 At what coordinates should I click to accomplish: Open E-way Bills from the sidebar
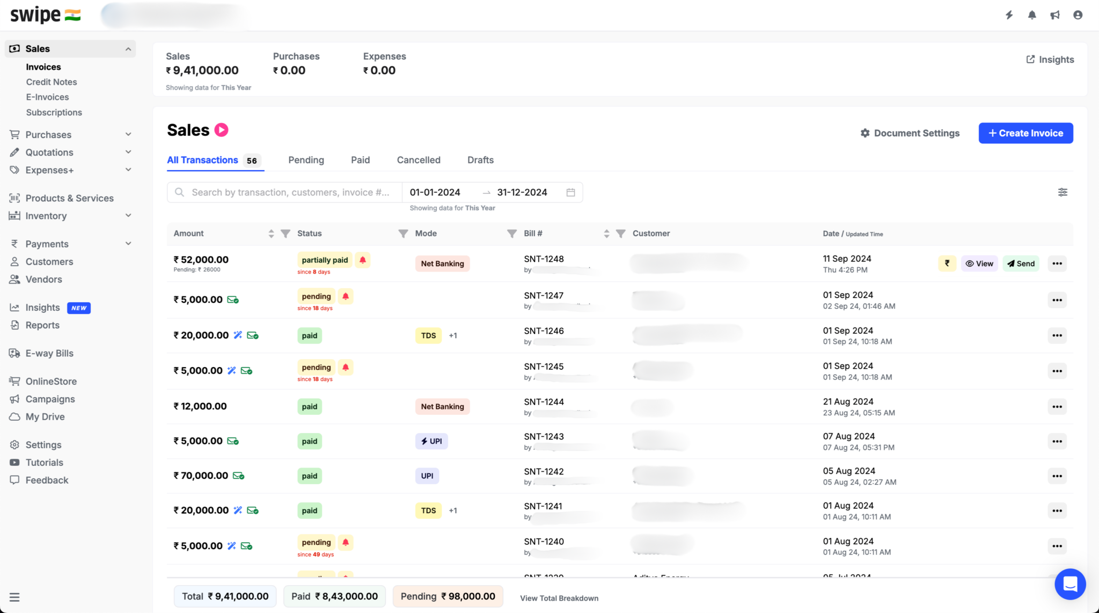49,353
